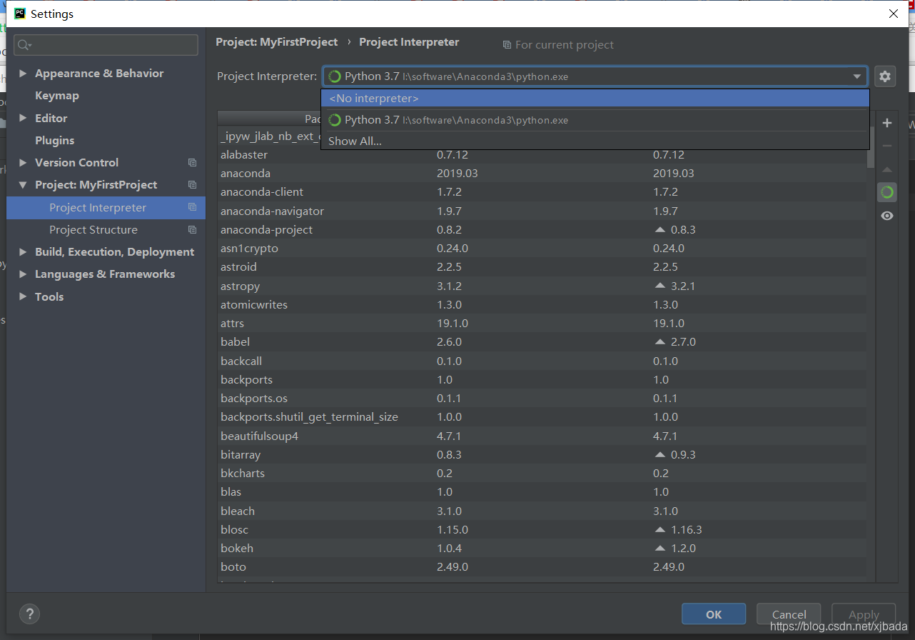915x640 pixels.
Task: Select Show All... interpreter option
Action: click(x=595, y=141)
